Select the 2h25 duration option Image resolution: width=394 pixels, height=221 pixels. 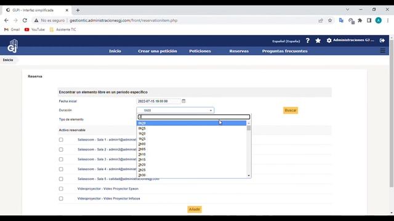pos(191,170)
